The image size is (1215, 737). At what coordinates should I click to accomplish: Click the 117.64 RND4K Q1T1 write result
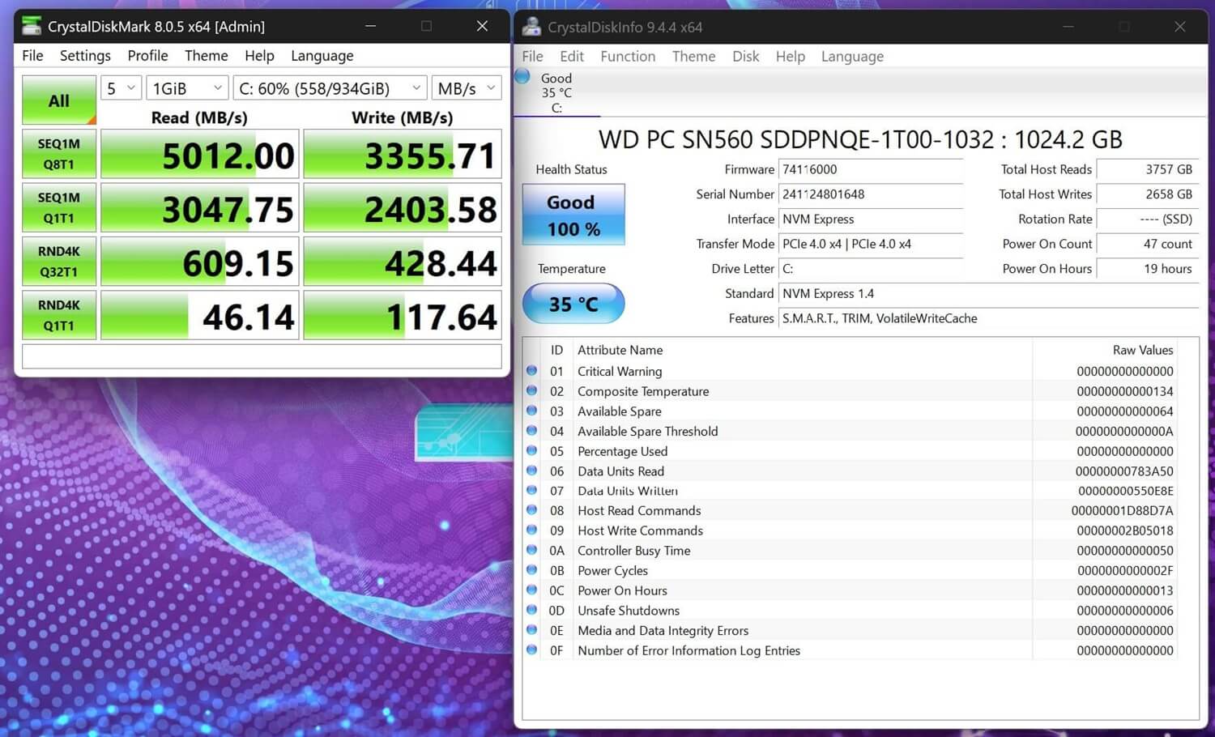click(x=403, y=315)
